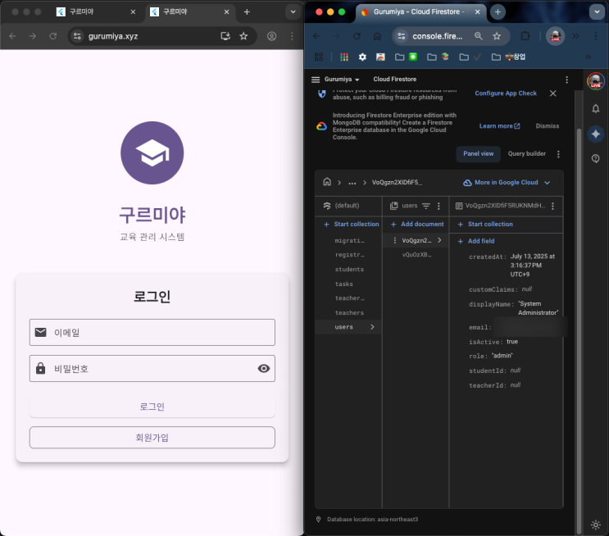Switch to the first 구르미야 tab
The height and width of the screenshot is (536, 609).
[95, 11]
